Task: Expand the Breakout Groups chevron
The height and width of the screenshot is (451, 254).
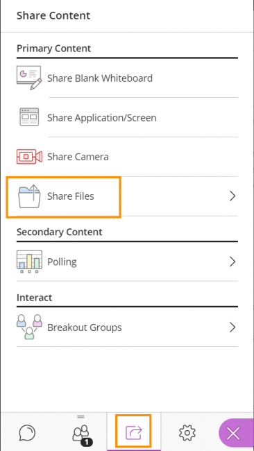Action: click(232, 327)
